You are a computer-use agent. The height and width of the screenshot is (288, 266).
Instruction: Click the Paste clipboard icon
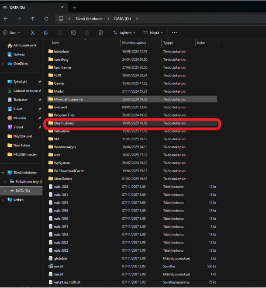tap(60, 33)
